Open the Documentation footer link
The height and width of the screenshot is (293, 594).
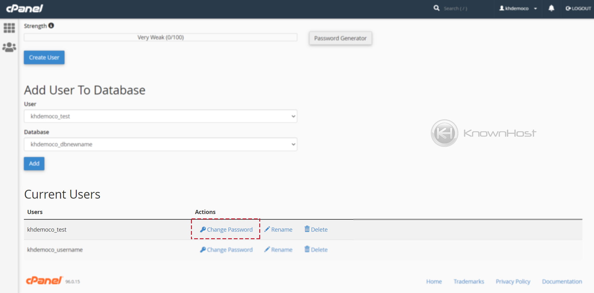(x=562, y=282)
